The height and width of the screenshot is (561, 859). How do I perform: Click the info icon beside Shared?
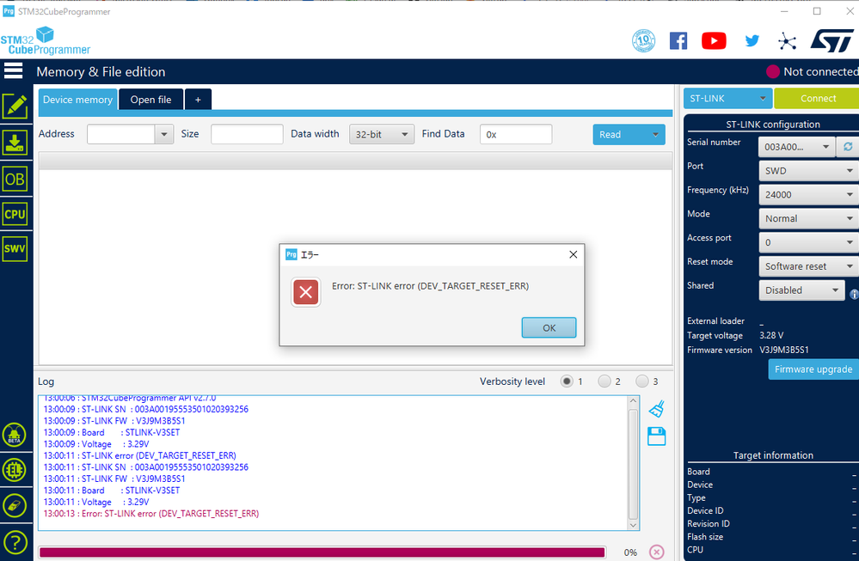[854, 294]
